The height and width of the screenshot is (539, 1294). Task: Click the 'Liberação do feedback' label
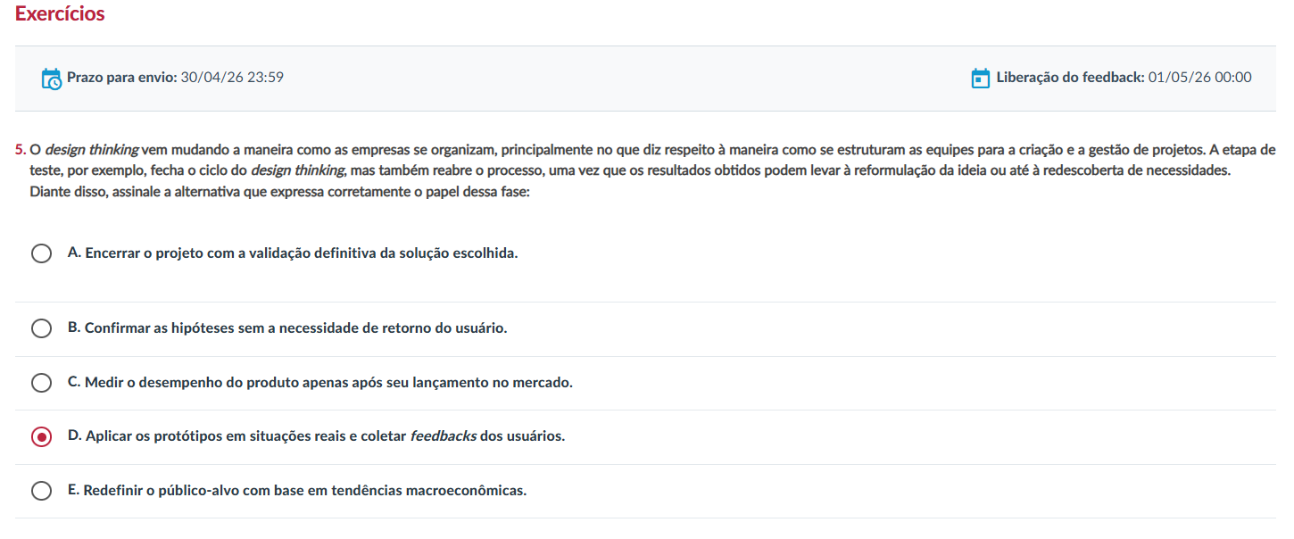[x=1070, y=78]
